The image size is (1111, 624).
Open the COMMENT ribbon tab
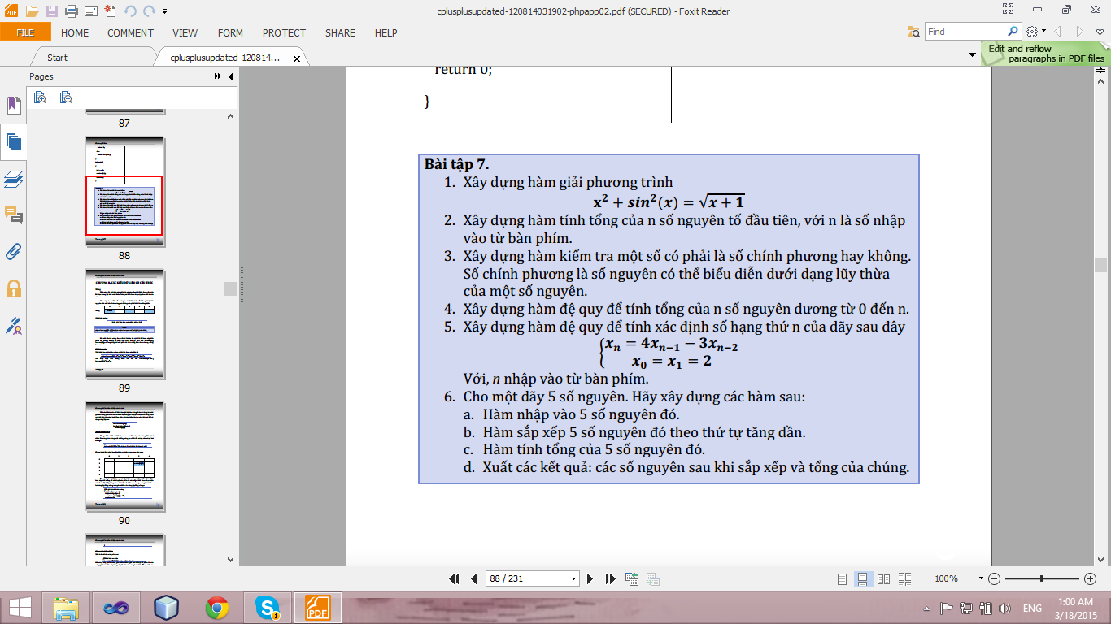pos(130,33)
